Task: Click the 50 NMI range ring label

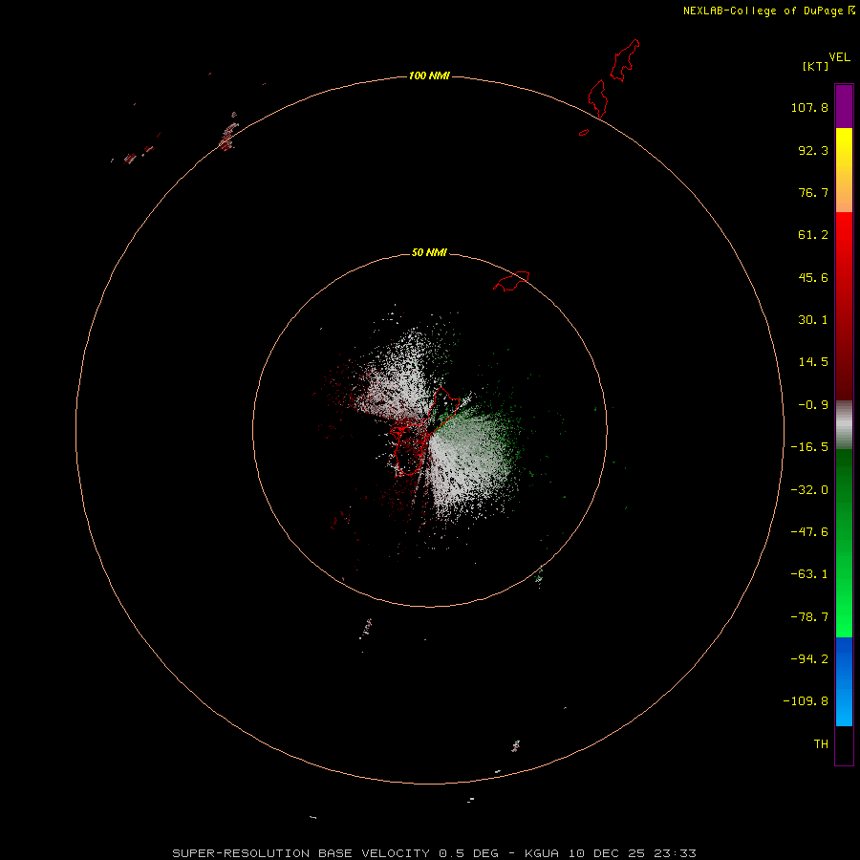Action: pos(429,252)
